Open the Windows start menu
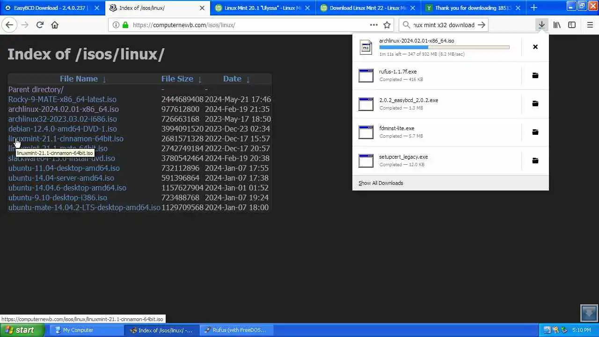 pos(22,330)
